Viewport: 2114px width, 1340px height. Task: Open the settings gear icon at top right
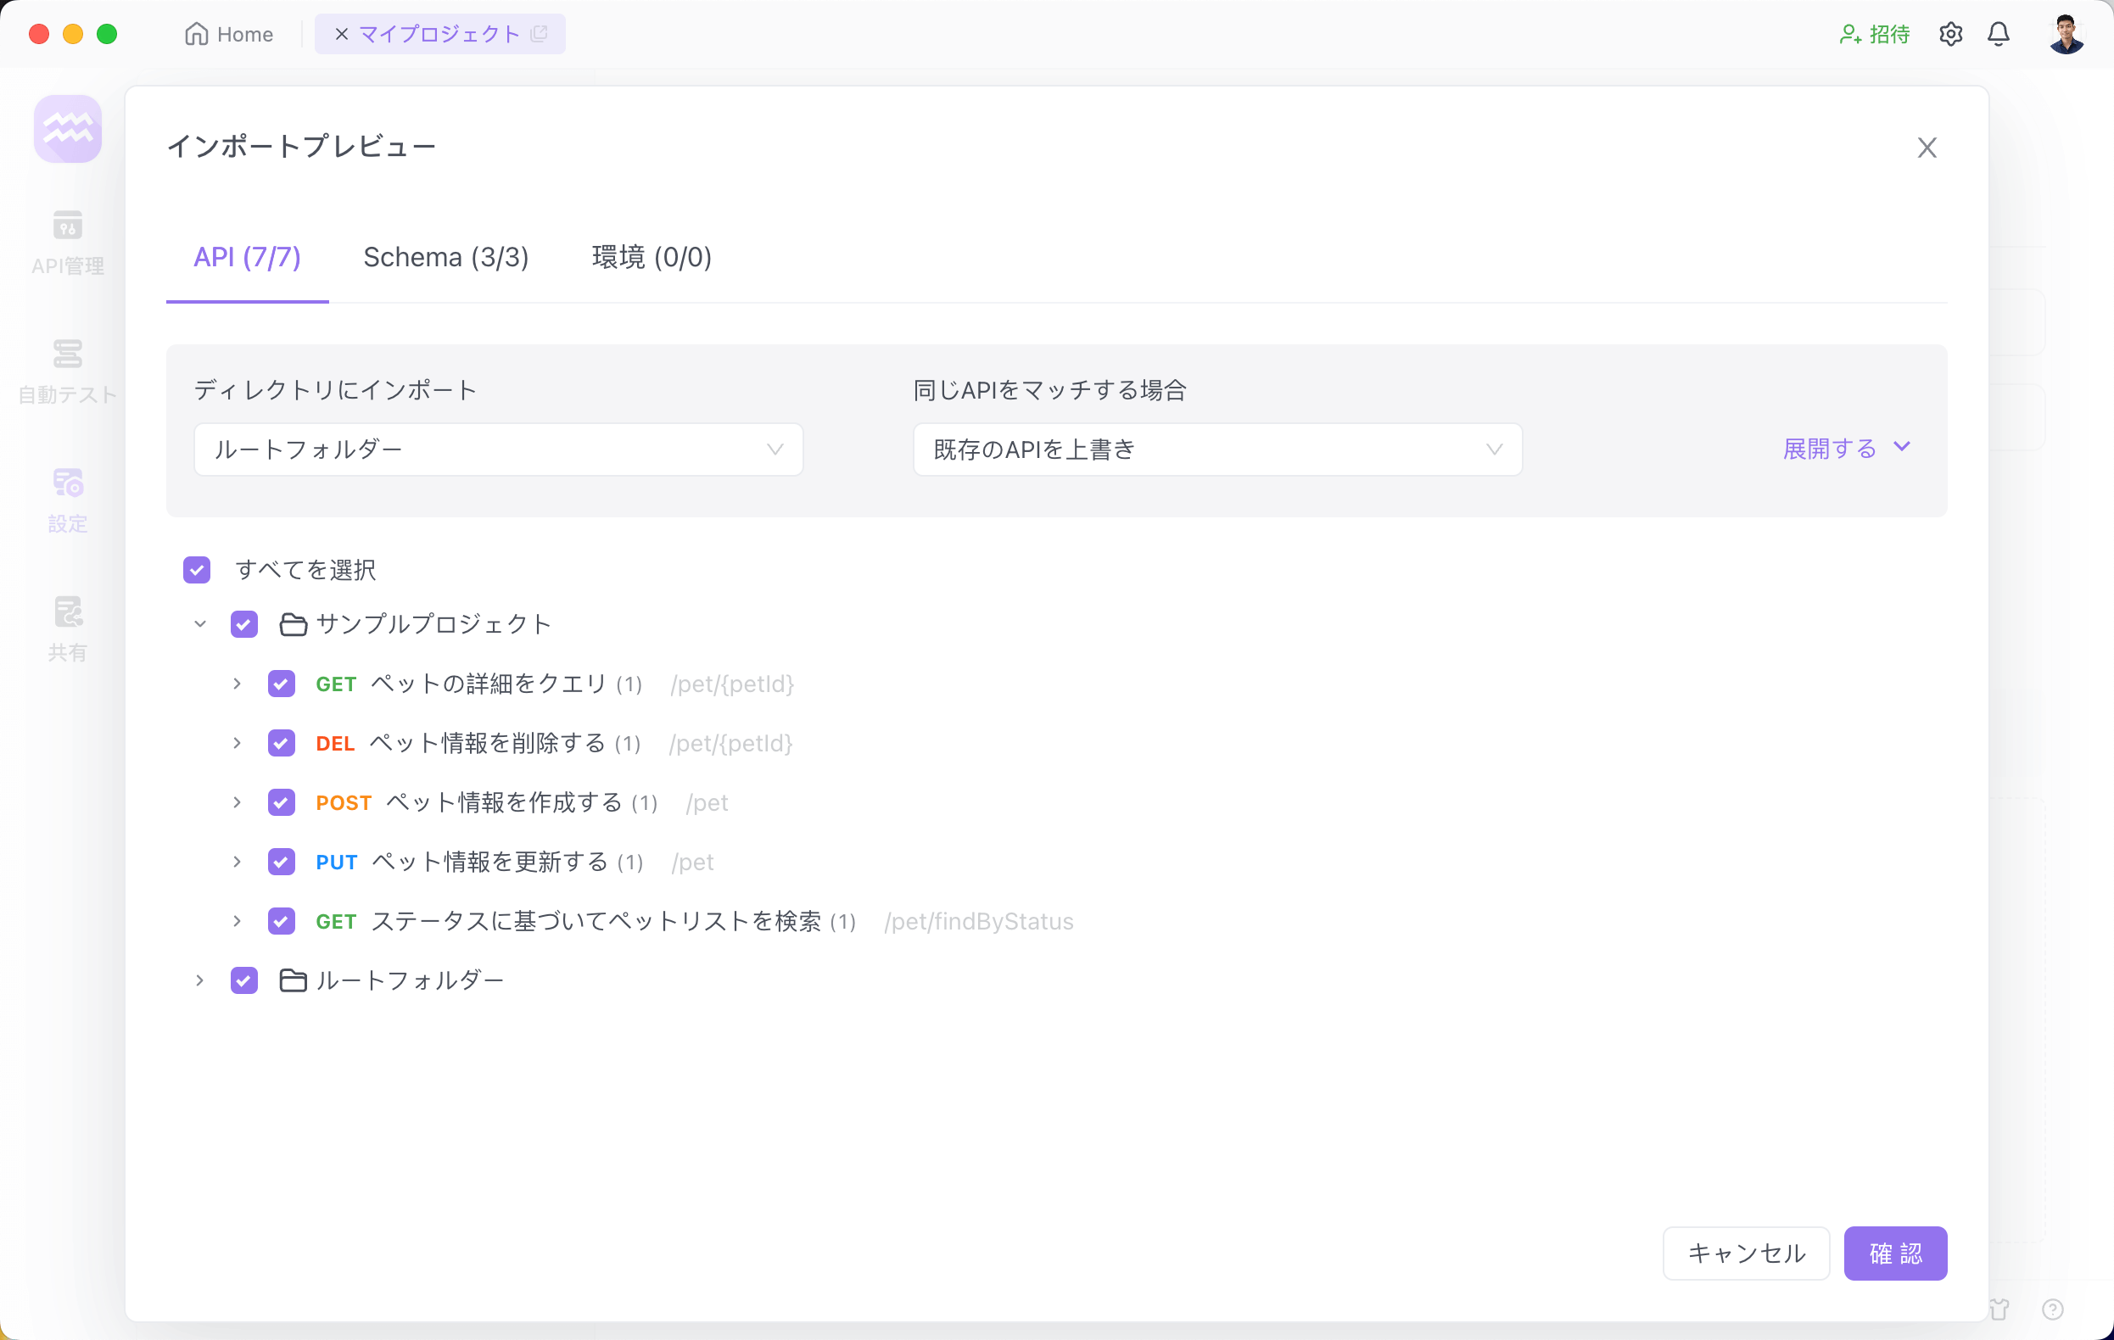tap(1951, 34)
